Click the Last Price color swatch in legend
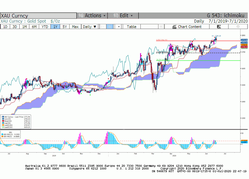249x179 pixels. tap(3, 117)
